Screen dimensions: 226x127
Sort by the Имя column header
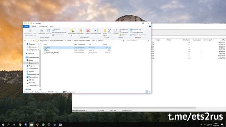click(45, 44)
